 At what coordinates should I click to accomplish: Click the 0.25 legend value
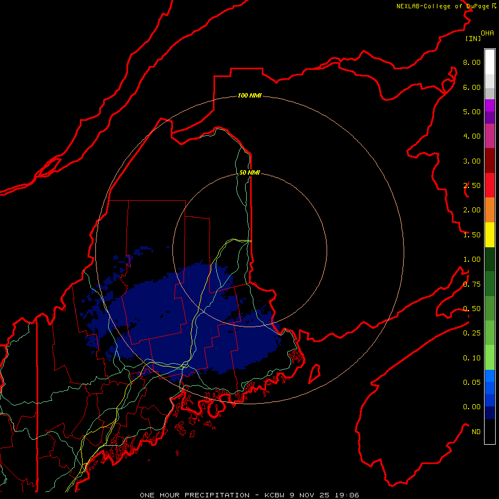point(472,333)
